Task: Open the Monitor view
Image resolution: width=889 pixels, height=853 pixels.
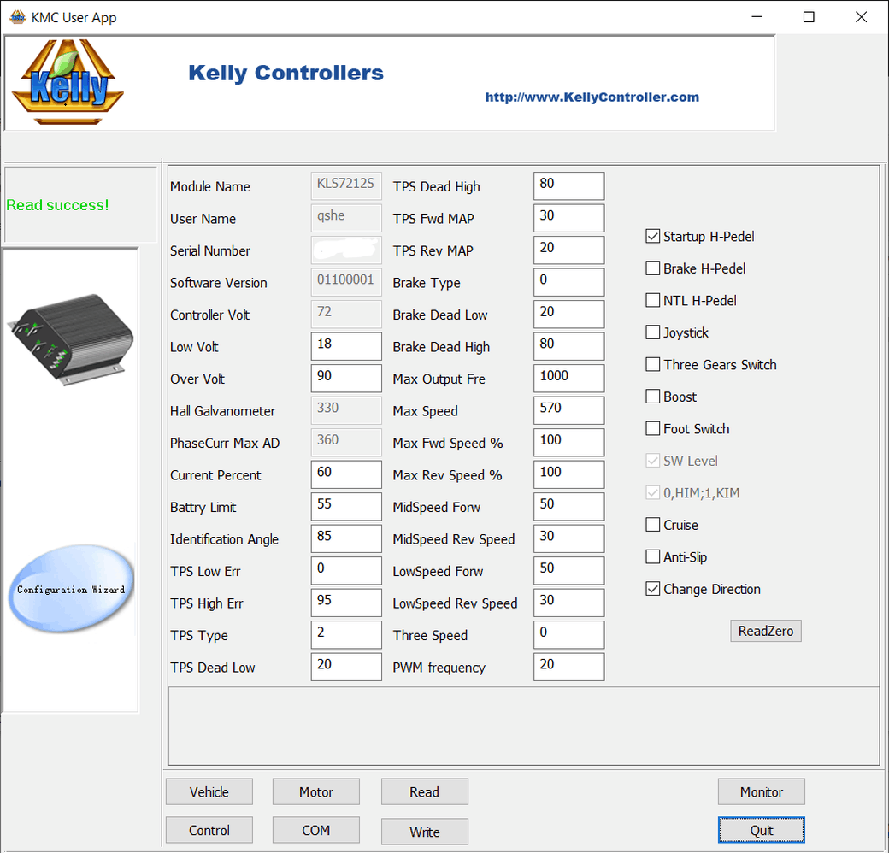Action: (762, 791)
